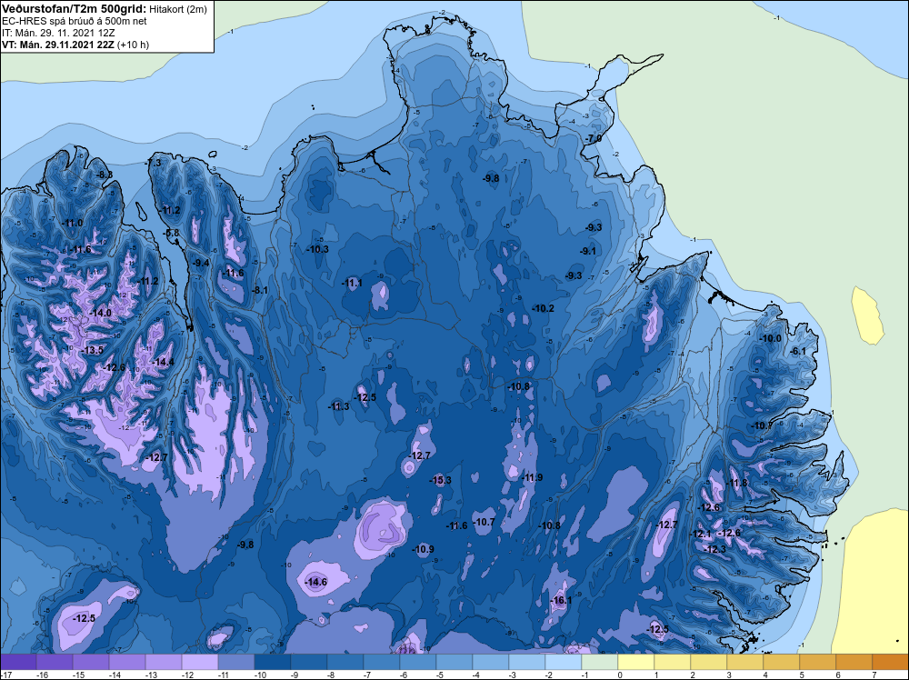Click the map temperature value -14.6

[316, 582]
